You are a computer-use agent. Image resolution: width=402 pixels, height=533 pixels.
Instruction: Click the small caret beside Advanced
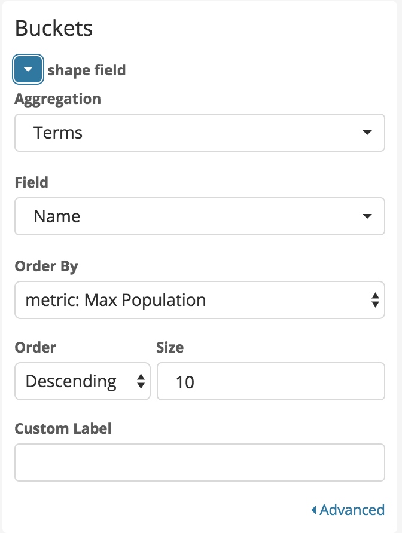pos(314,510)
